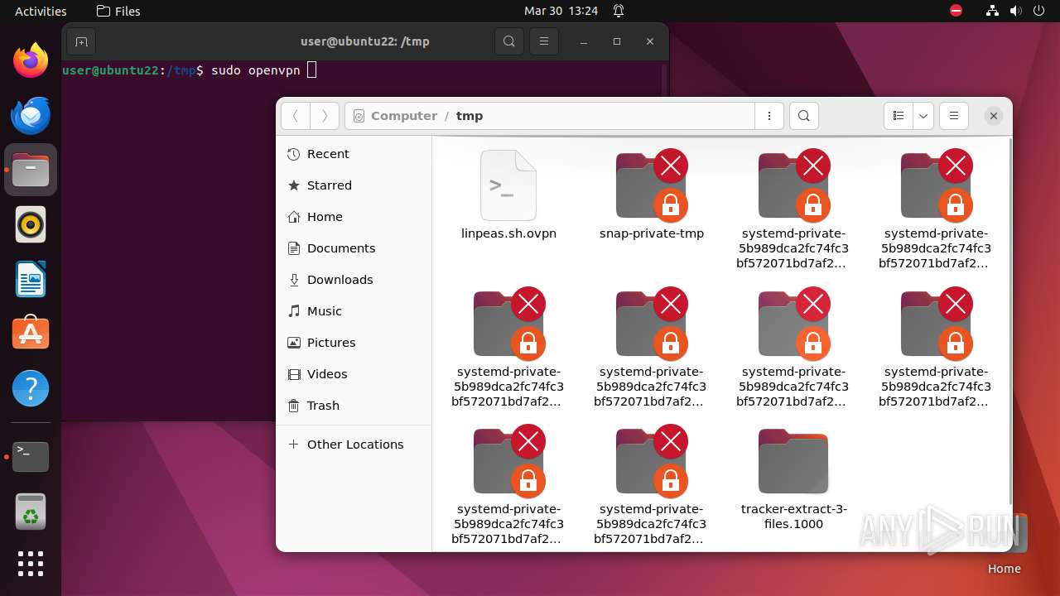Open the volume indicator in top bar
Image resolution: width=1060 pixels, height=596 pixels.
(x=1015, y=11)
